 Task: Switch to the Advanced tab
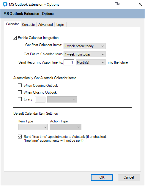pos(45,25)
